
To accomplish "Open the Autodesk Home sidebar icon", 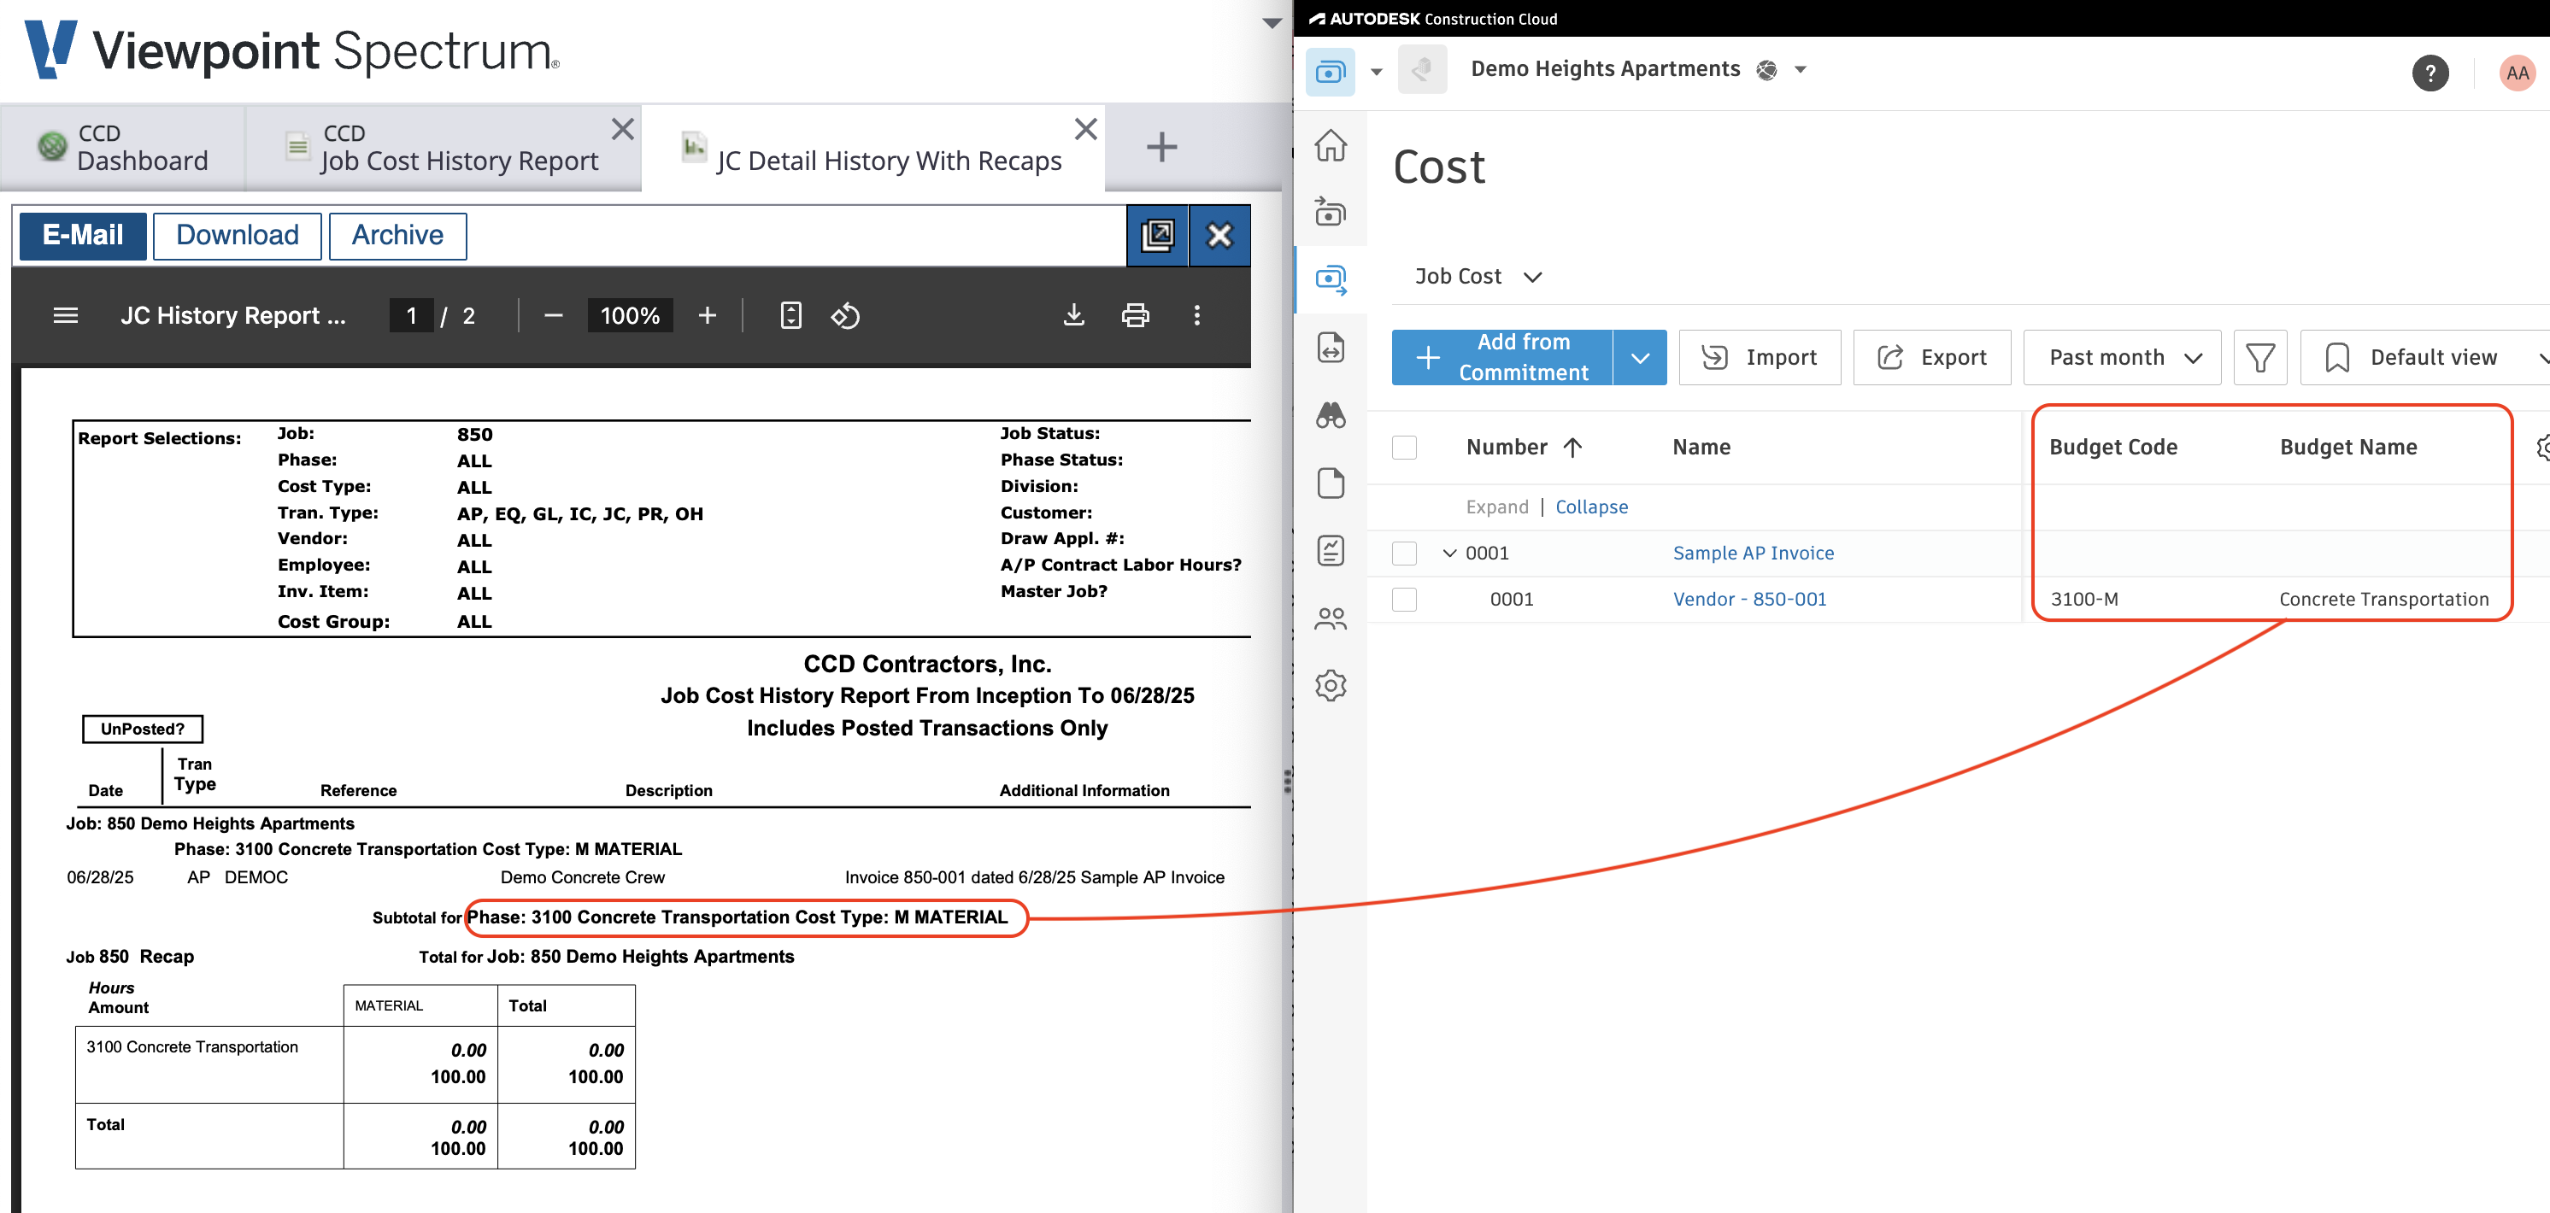I will coord(1331,144).
